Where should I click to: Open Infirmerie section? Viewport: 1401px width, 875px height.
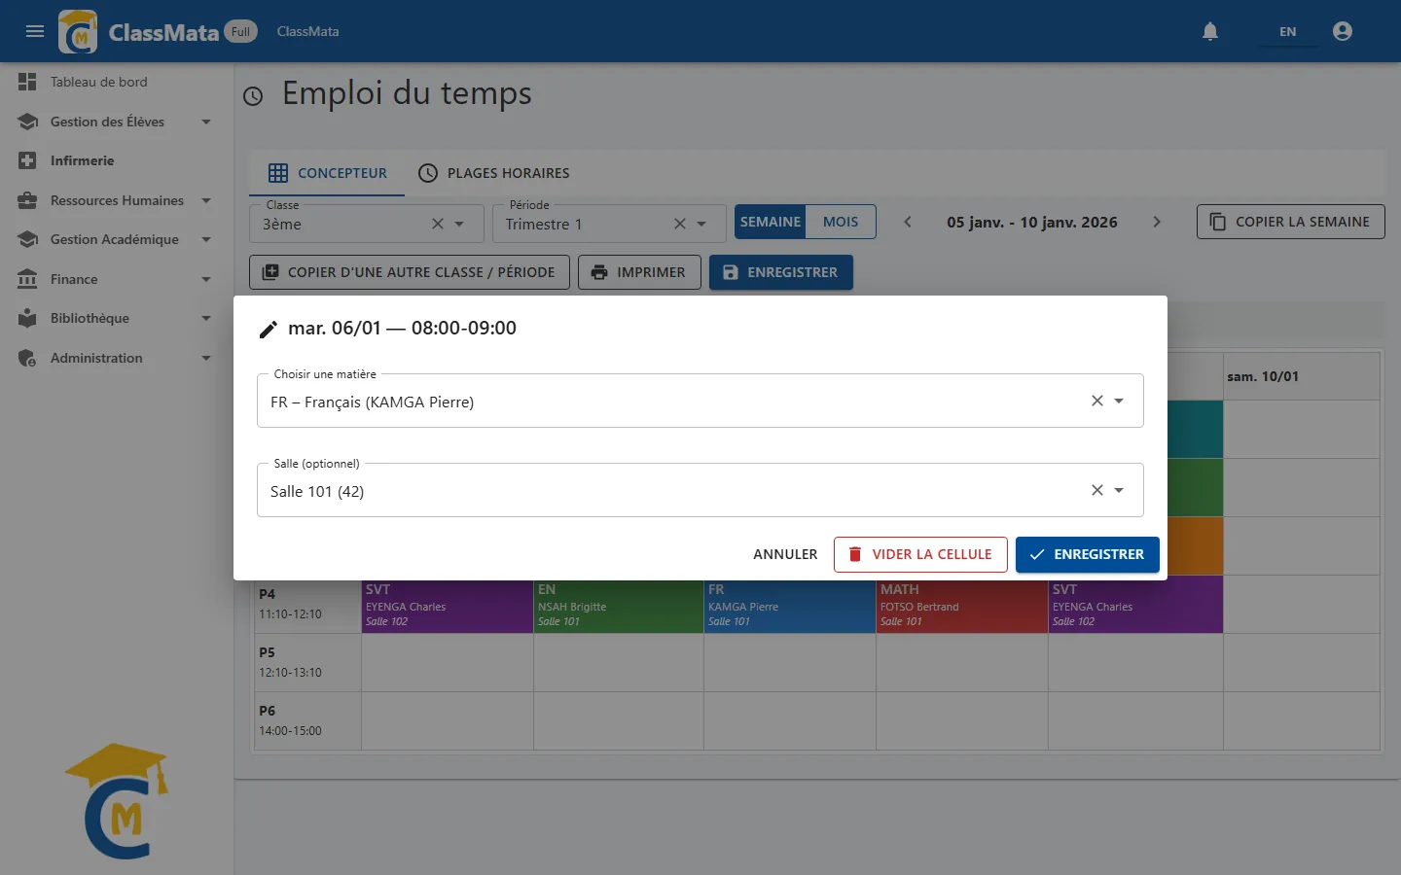tap(117, 160)
